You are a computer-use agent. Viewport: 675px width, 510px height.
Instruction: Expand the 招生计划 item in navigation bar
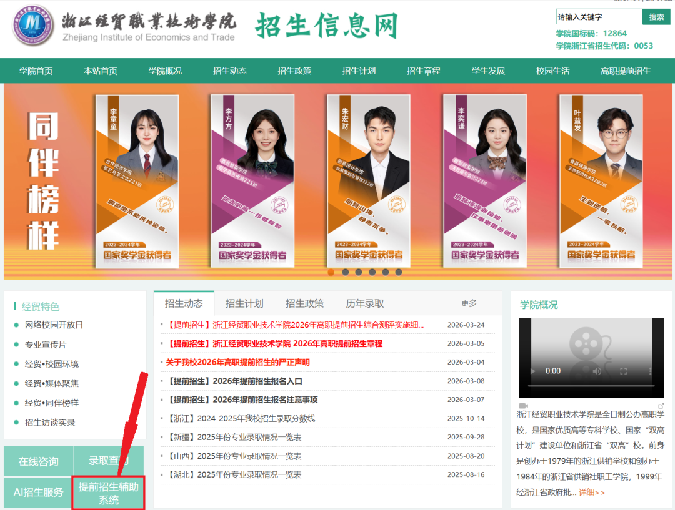[x=359, y=71]
